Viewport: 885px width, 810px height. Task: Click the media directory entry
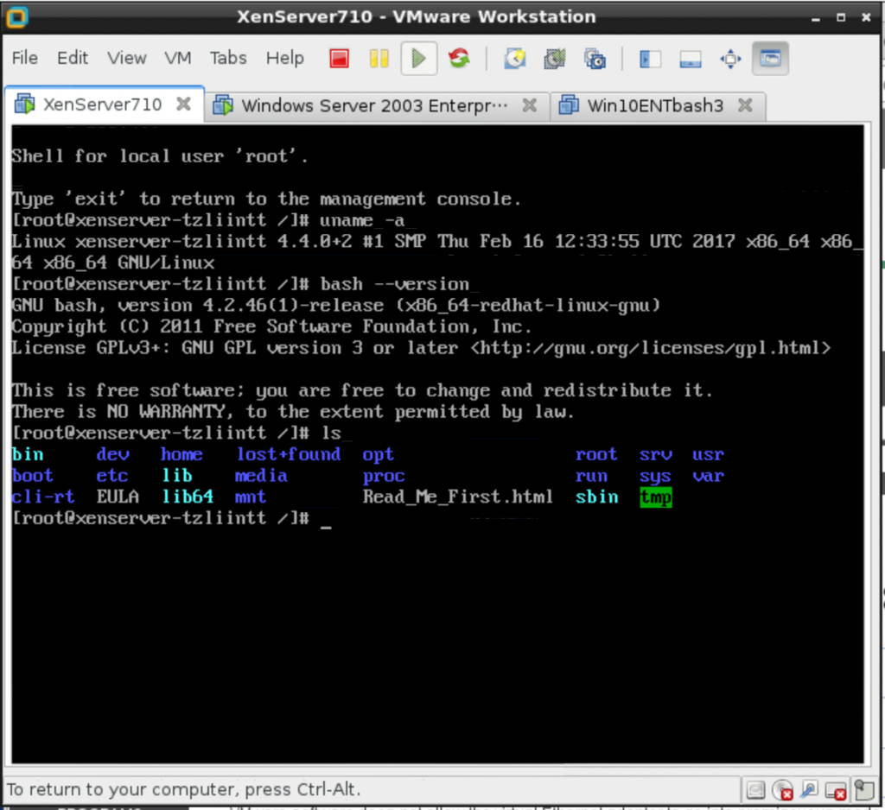coord(261,476)
